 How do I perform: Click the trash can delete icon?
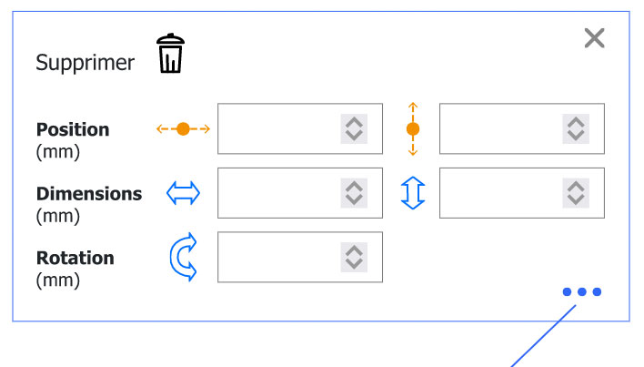[170, 54]
